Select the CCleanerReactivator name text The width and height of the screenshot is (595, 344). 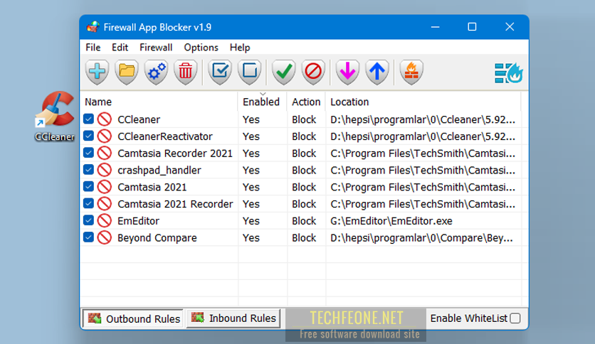pyautogui.click(x=165, y=136)
